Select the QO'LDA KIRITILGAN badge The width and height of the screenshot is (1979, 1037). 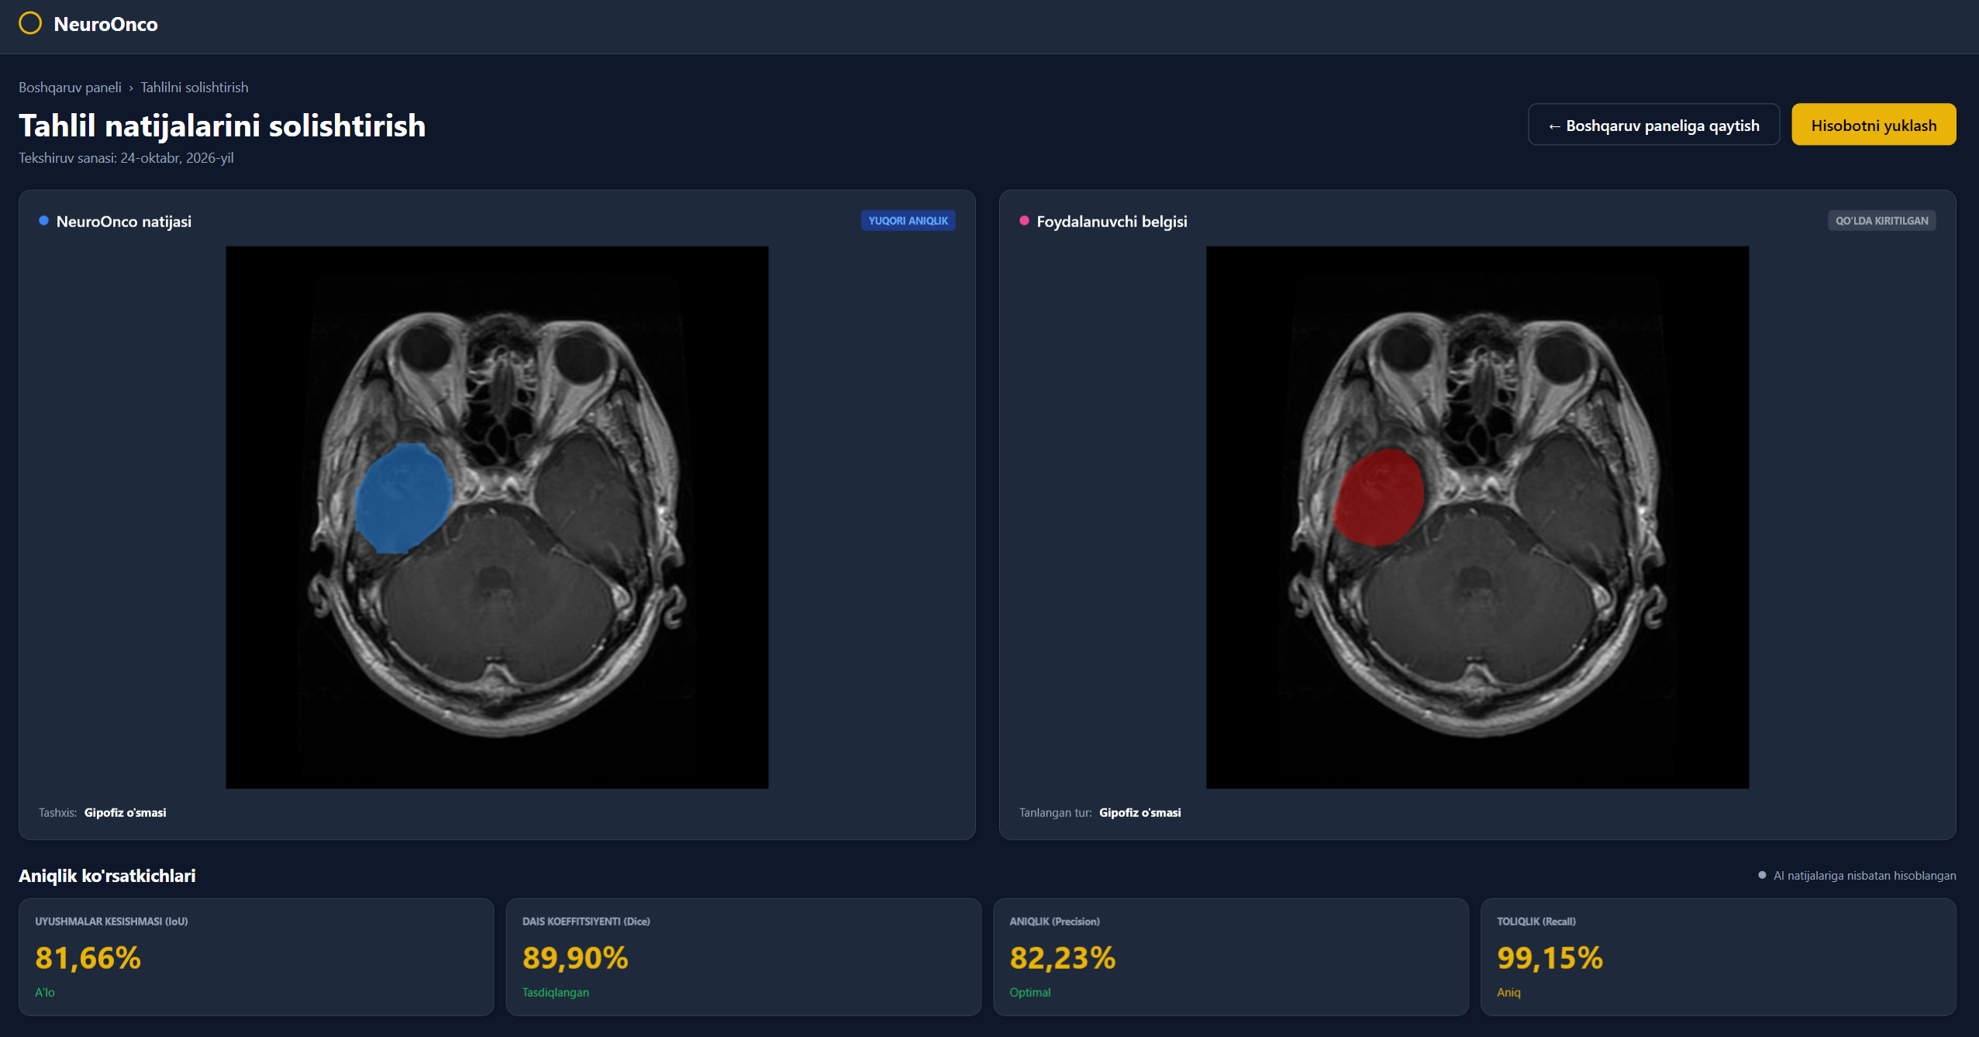click(x=1881, y=220)
